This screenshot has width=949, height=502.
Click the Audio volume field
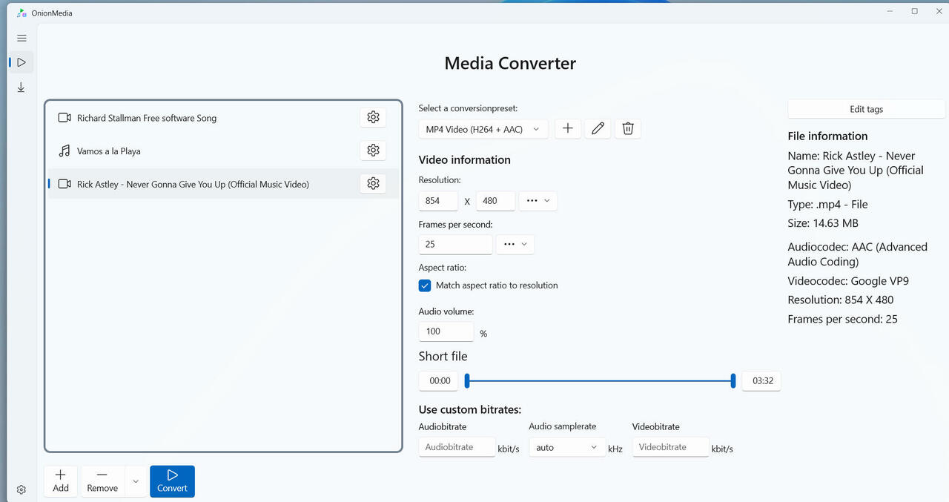point(446,331)
